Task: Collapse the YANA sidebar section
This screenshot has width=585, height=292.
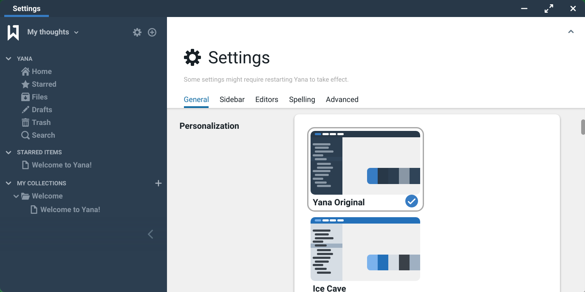Action: 8,59
